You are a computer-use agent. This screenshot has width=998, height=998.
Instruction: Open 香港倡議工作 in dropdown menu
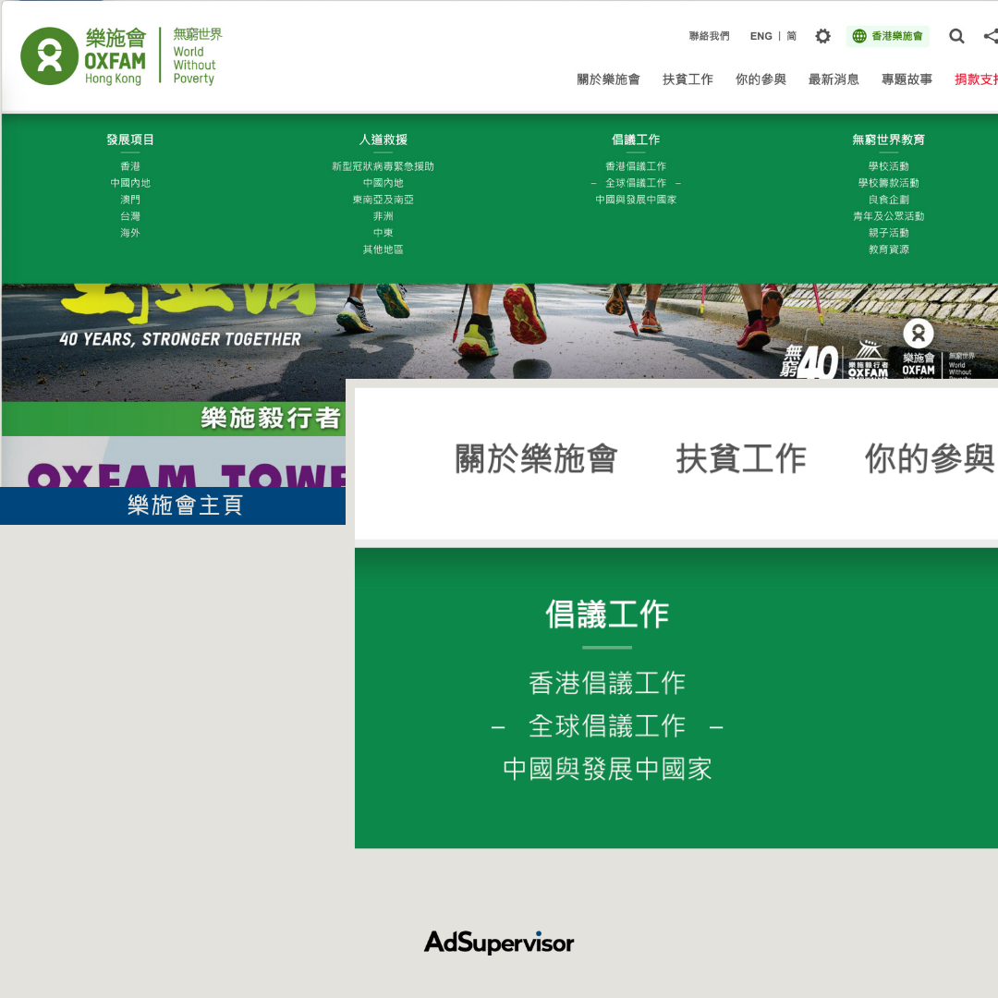pyautogui.click(x=635, y=166)
